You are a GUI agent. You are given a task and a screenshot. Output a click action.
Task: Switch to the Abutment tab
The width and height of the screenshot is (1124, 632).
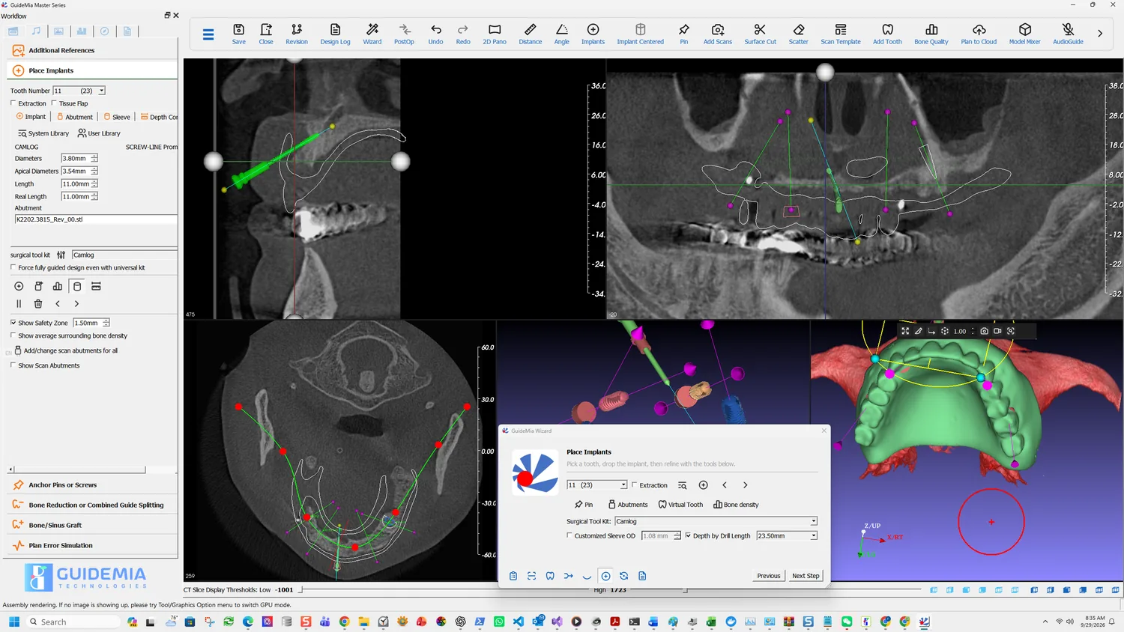(x=75, y=117)
